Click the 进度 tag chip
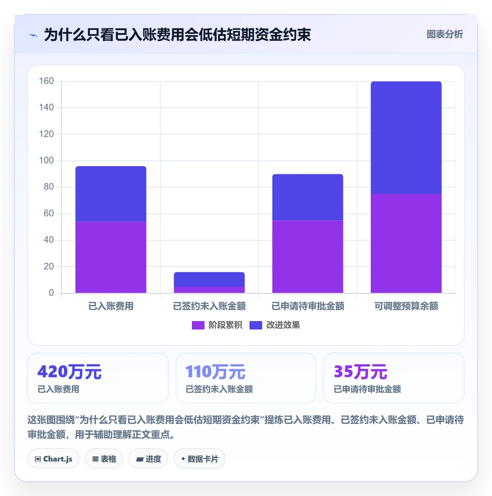 [x=148, y=459]
